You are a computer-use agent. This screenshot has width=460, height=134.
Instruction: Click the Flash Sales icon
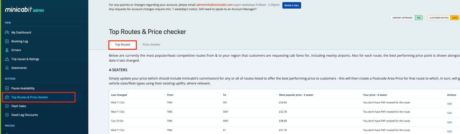7,106
